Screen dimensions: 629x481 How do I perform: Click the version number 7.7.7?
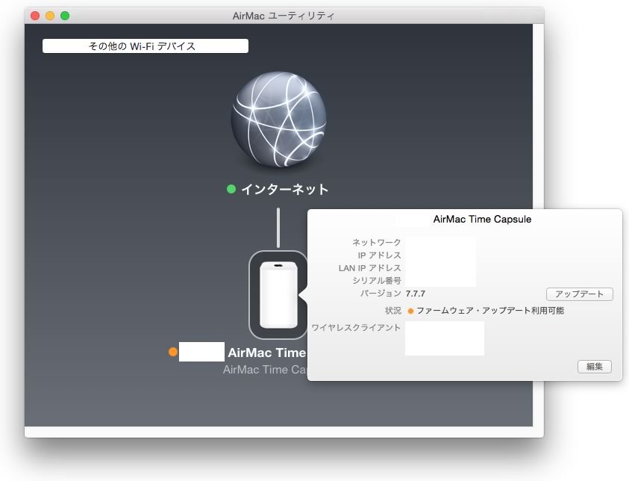click(x=416, y=294)
